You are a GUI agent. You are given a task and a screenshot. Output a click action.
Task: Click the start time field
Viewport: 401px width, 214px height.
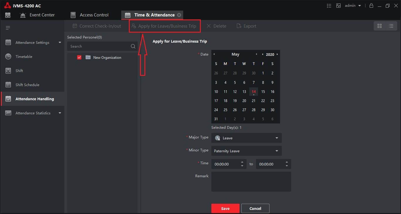229,164
